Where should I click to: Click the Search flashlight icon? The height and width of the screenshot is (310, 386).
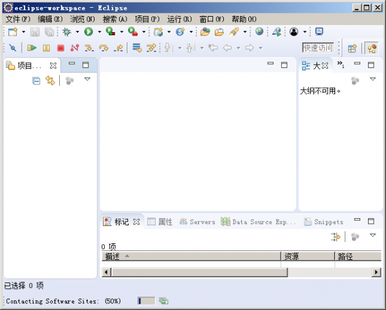pos(234,31)
